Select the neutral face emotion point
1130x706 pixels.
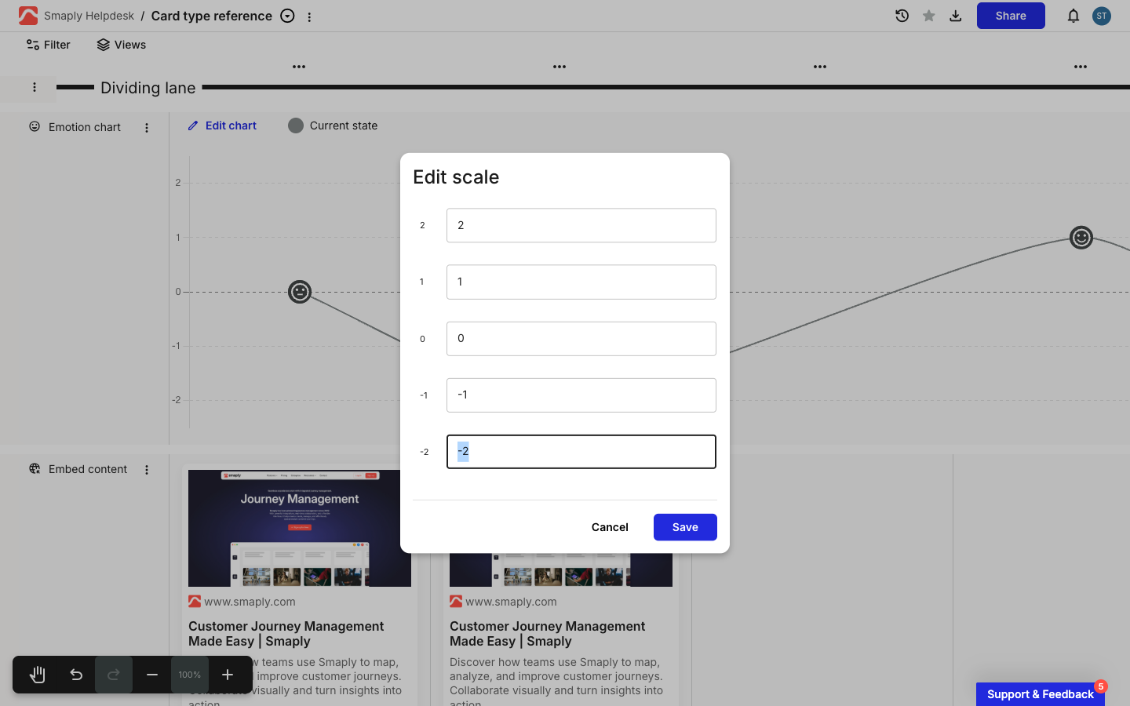pos(300,292)
